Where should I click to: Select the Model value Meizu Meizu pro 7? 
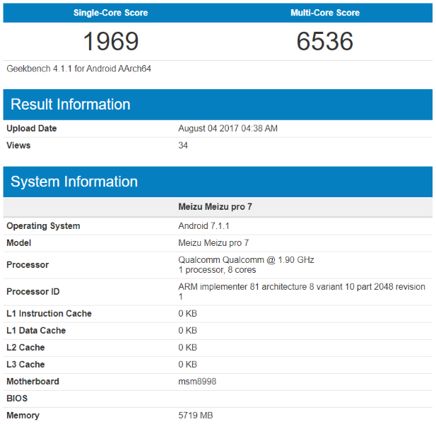(x=213, y=243)
